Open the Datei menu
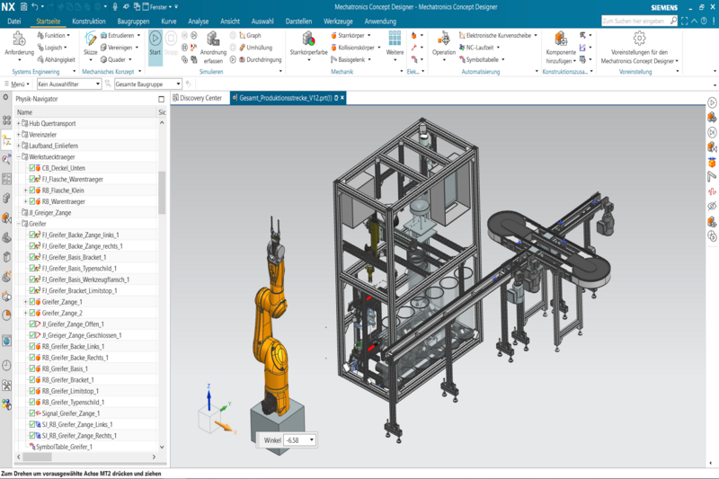Screen dimensions: 719x479 14,21
